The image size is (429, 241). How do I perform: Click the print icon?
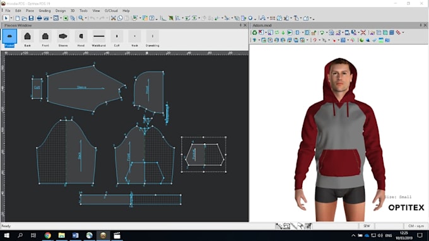[x=39, y=18]
